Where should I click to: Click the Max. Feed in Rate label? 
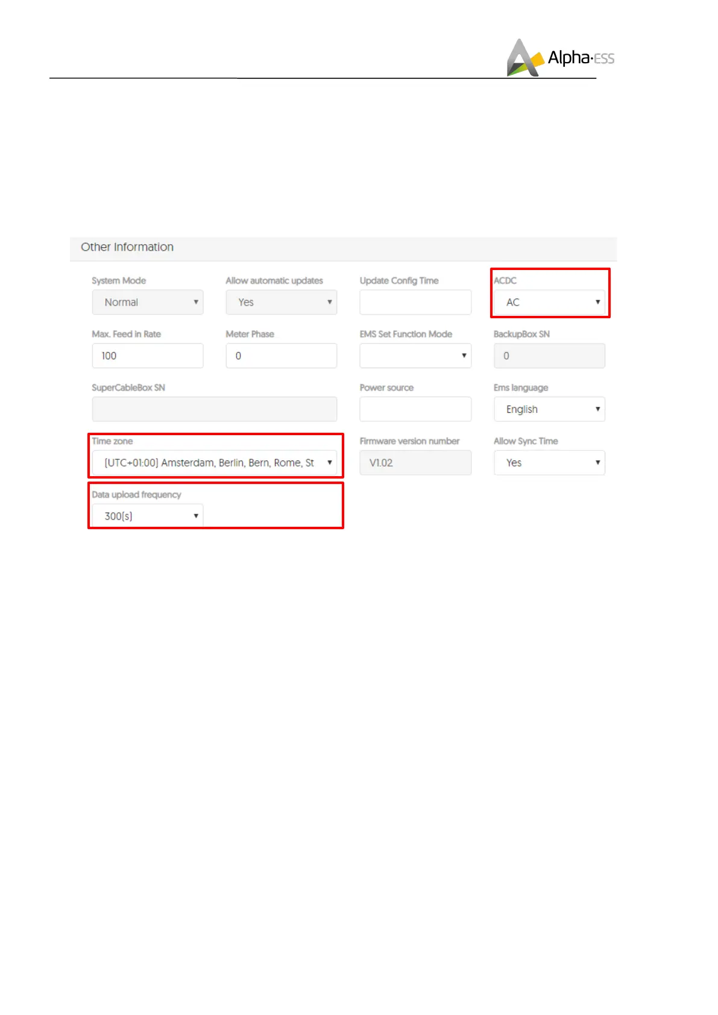click(x=126, y=334)
